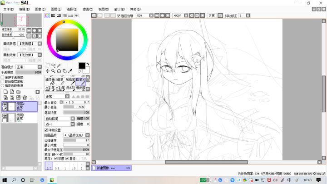Screen dimensions: 327x184
Task: Zoom out canvas with minus button in top toolbar
Action: [157, 15]
